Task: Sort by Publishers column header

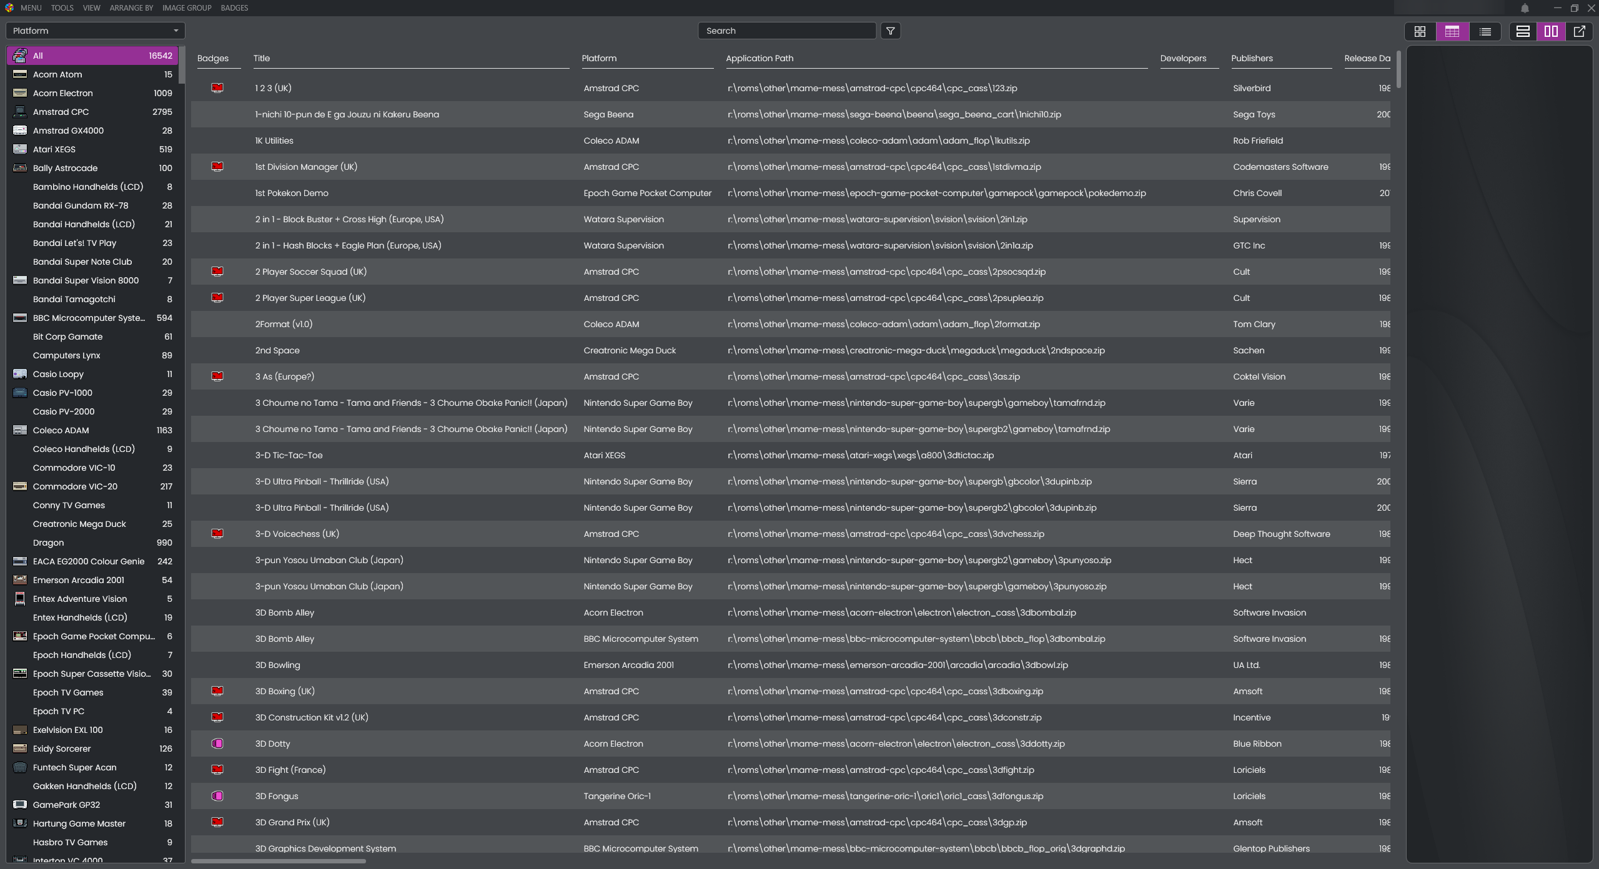Action: [1252, 58]
